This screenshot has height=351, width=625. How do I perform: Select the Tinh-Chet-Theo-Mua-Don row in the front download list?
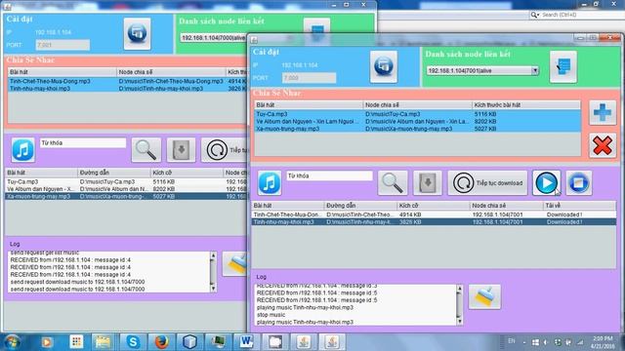click(x=434, y=214)
